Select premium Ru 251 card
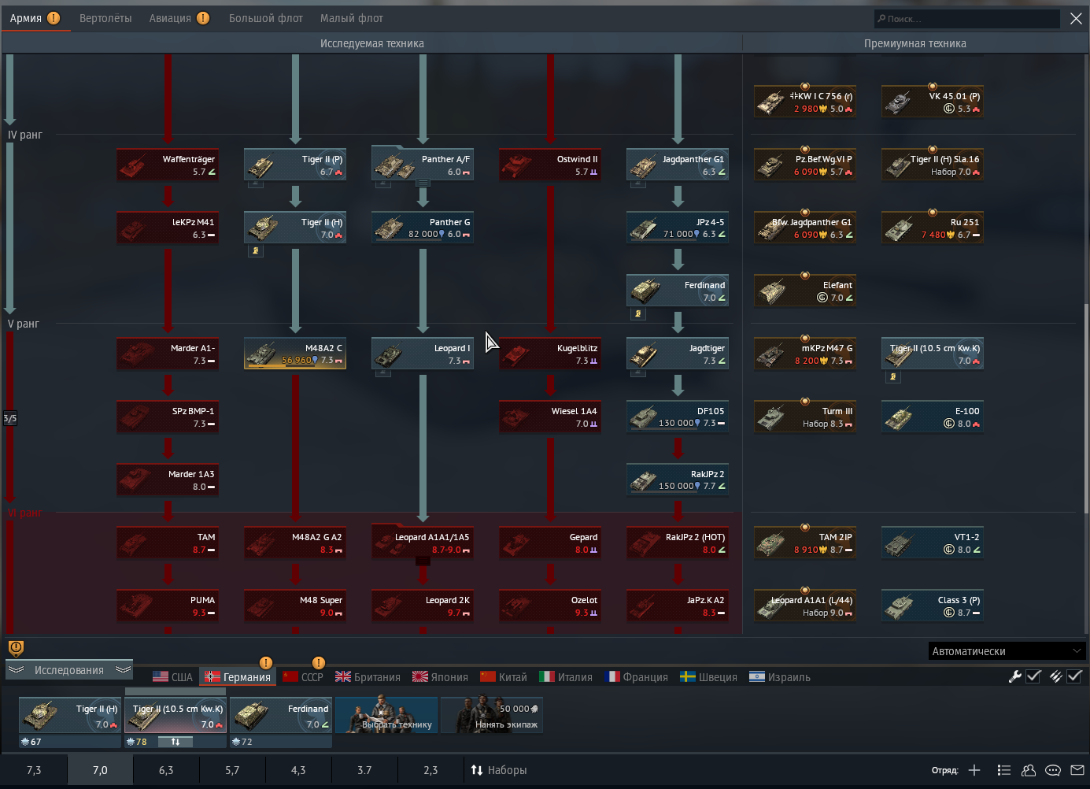Viewport: 1090px width, 789px height. (x=933, y=228)
